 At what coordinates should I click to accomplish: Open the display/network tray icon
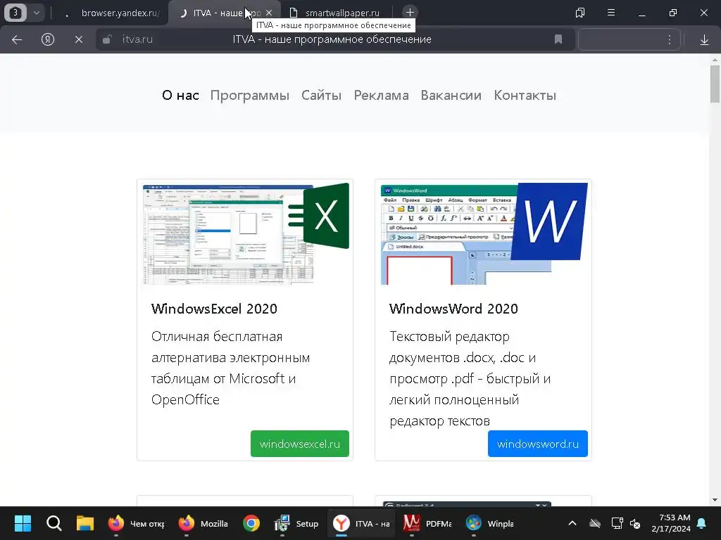[x=617, y=523]
